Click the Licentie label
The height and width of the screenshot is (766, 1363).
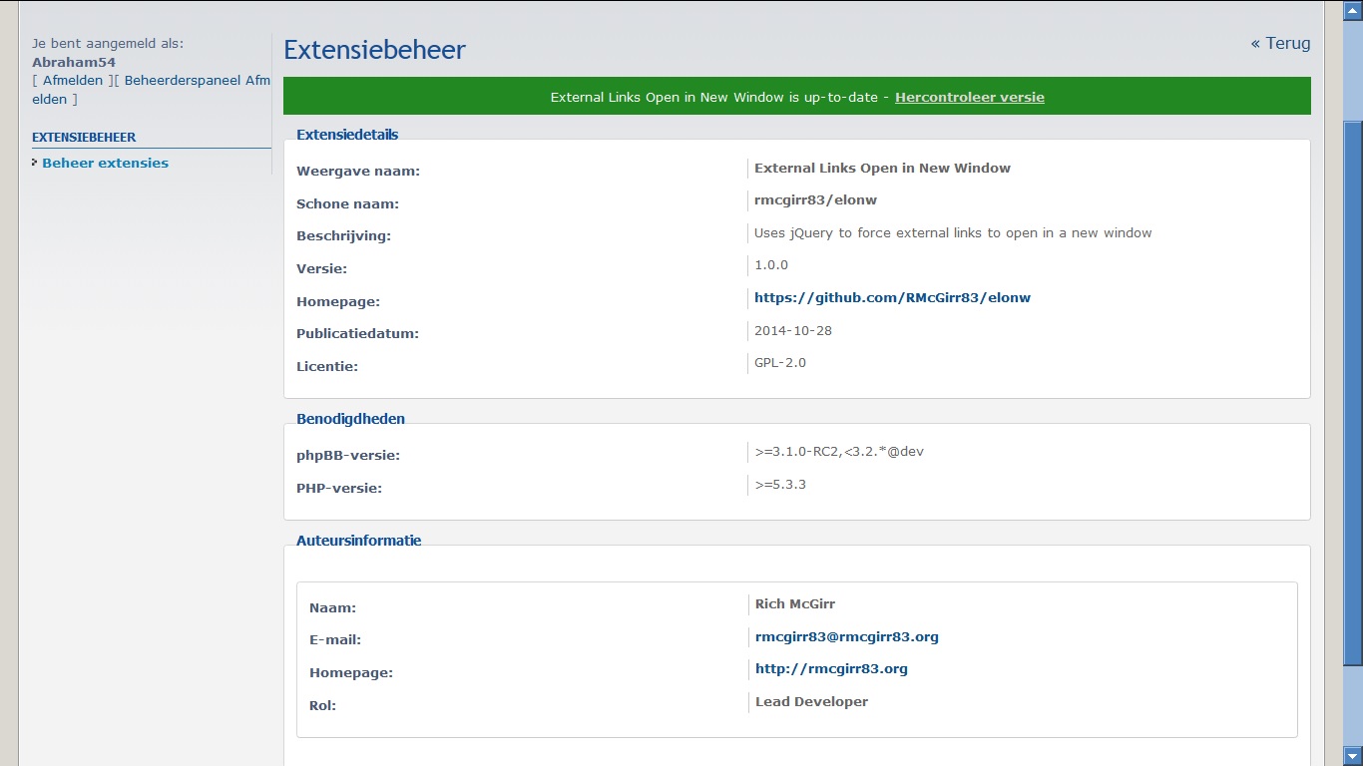coord(327,366)
